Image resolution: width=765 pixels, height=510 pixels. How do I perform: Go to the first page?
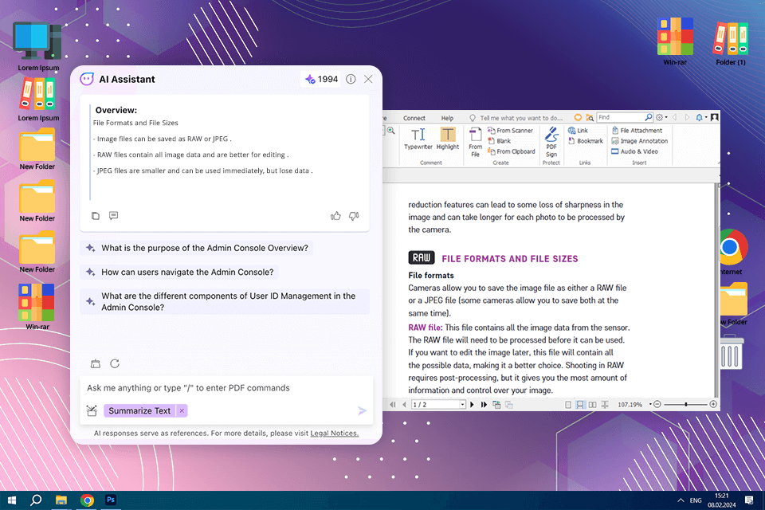393,405
